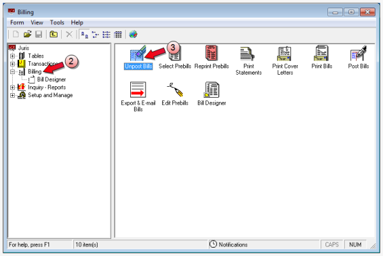Screen dimensions: 383x256
Task: Click the Save floppy disk toolbar icon
Action: click(x=38, y=34)
